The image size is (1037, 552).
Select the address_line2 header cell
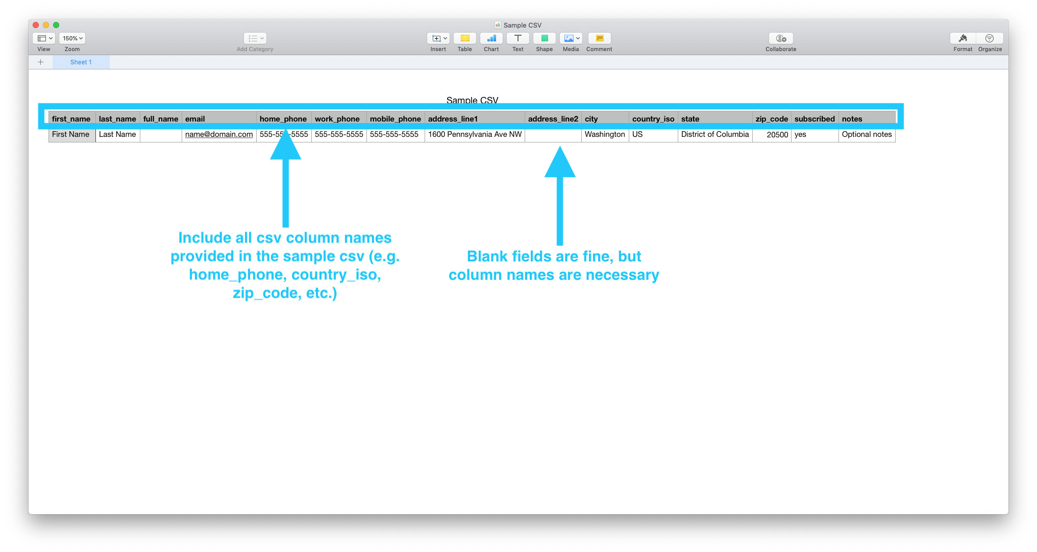tap(553, 118)
